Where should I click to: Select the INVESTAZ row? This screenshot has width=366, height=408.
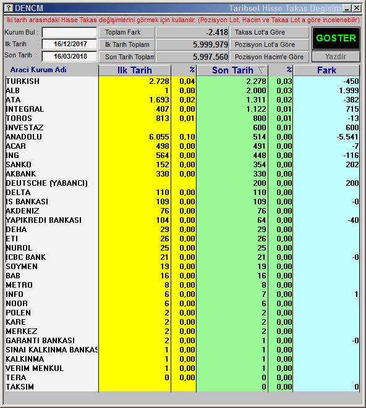pyautogui.click(x=182, y=128)
